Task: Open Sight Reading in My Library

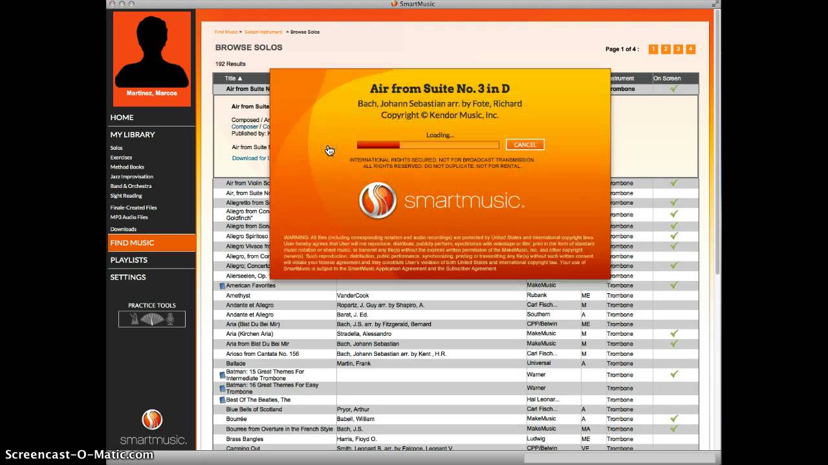Action: click(x=125, y=196)
